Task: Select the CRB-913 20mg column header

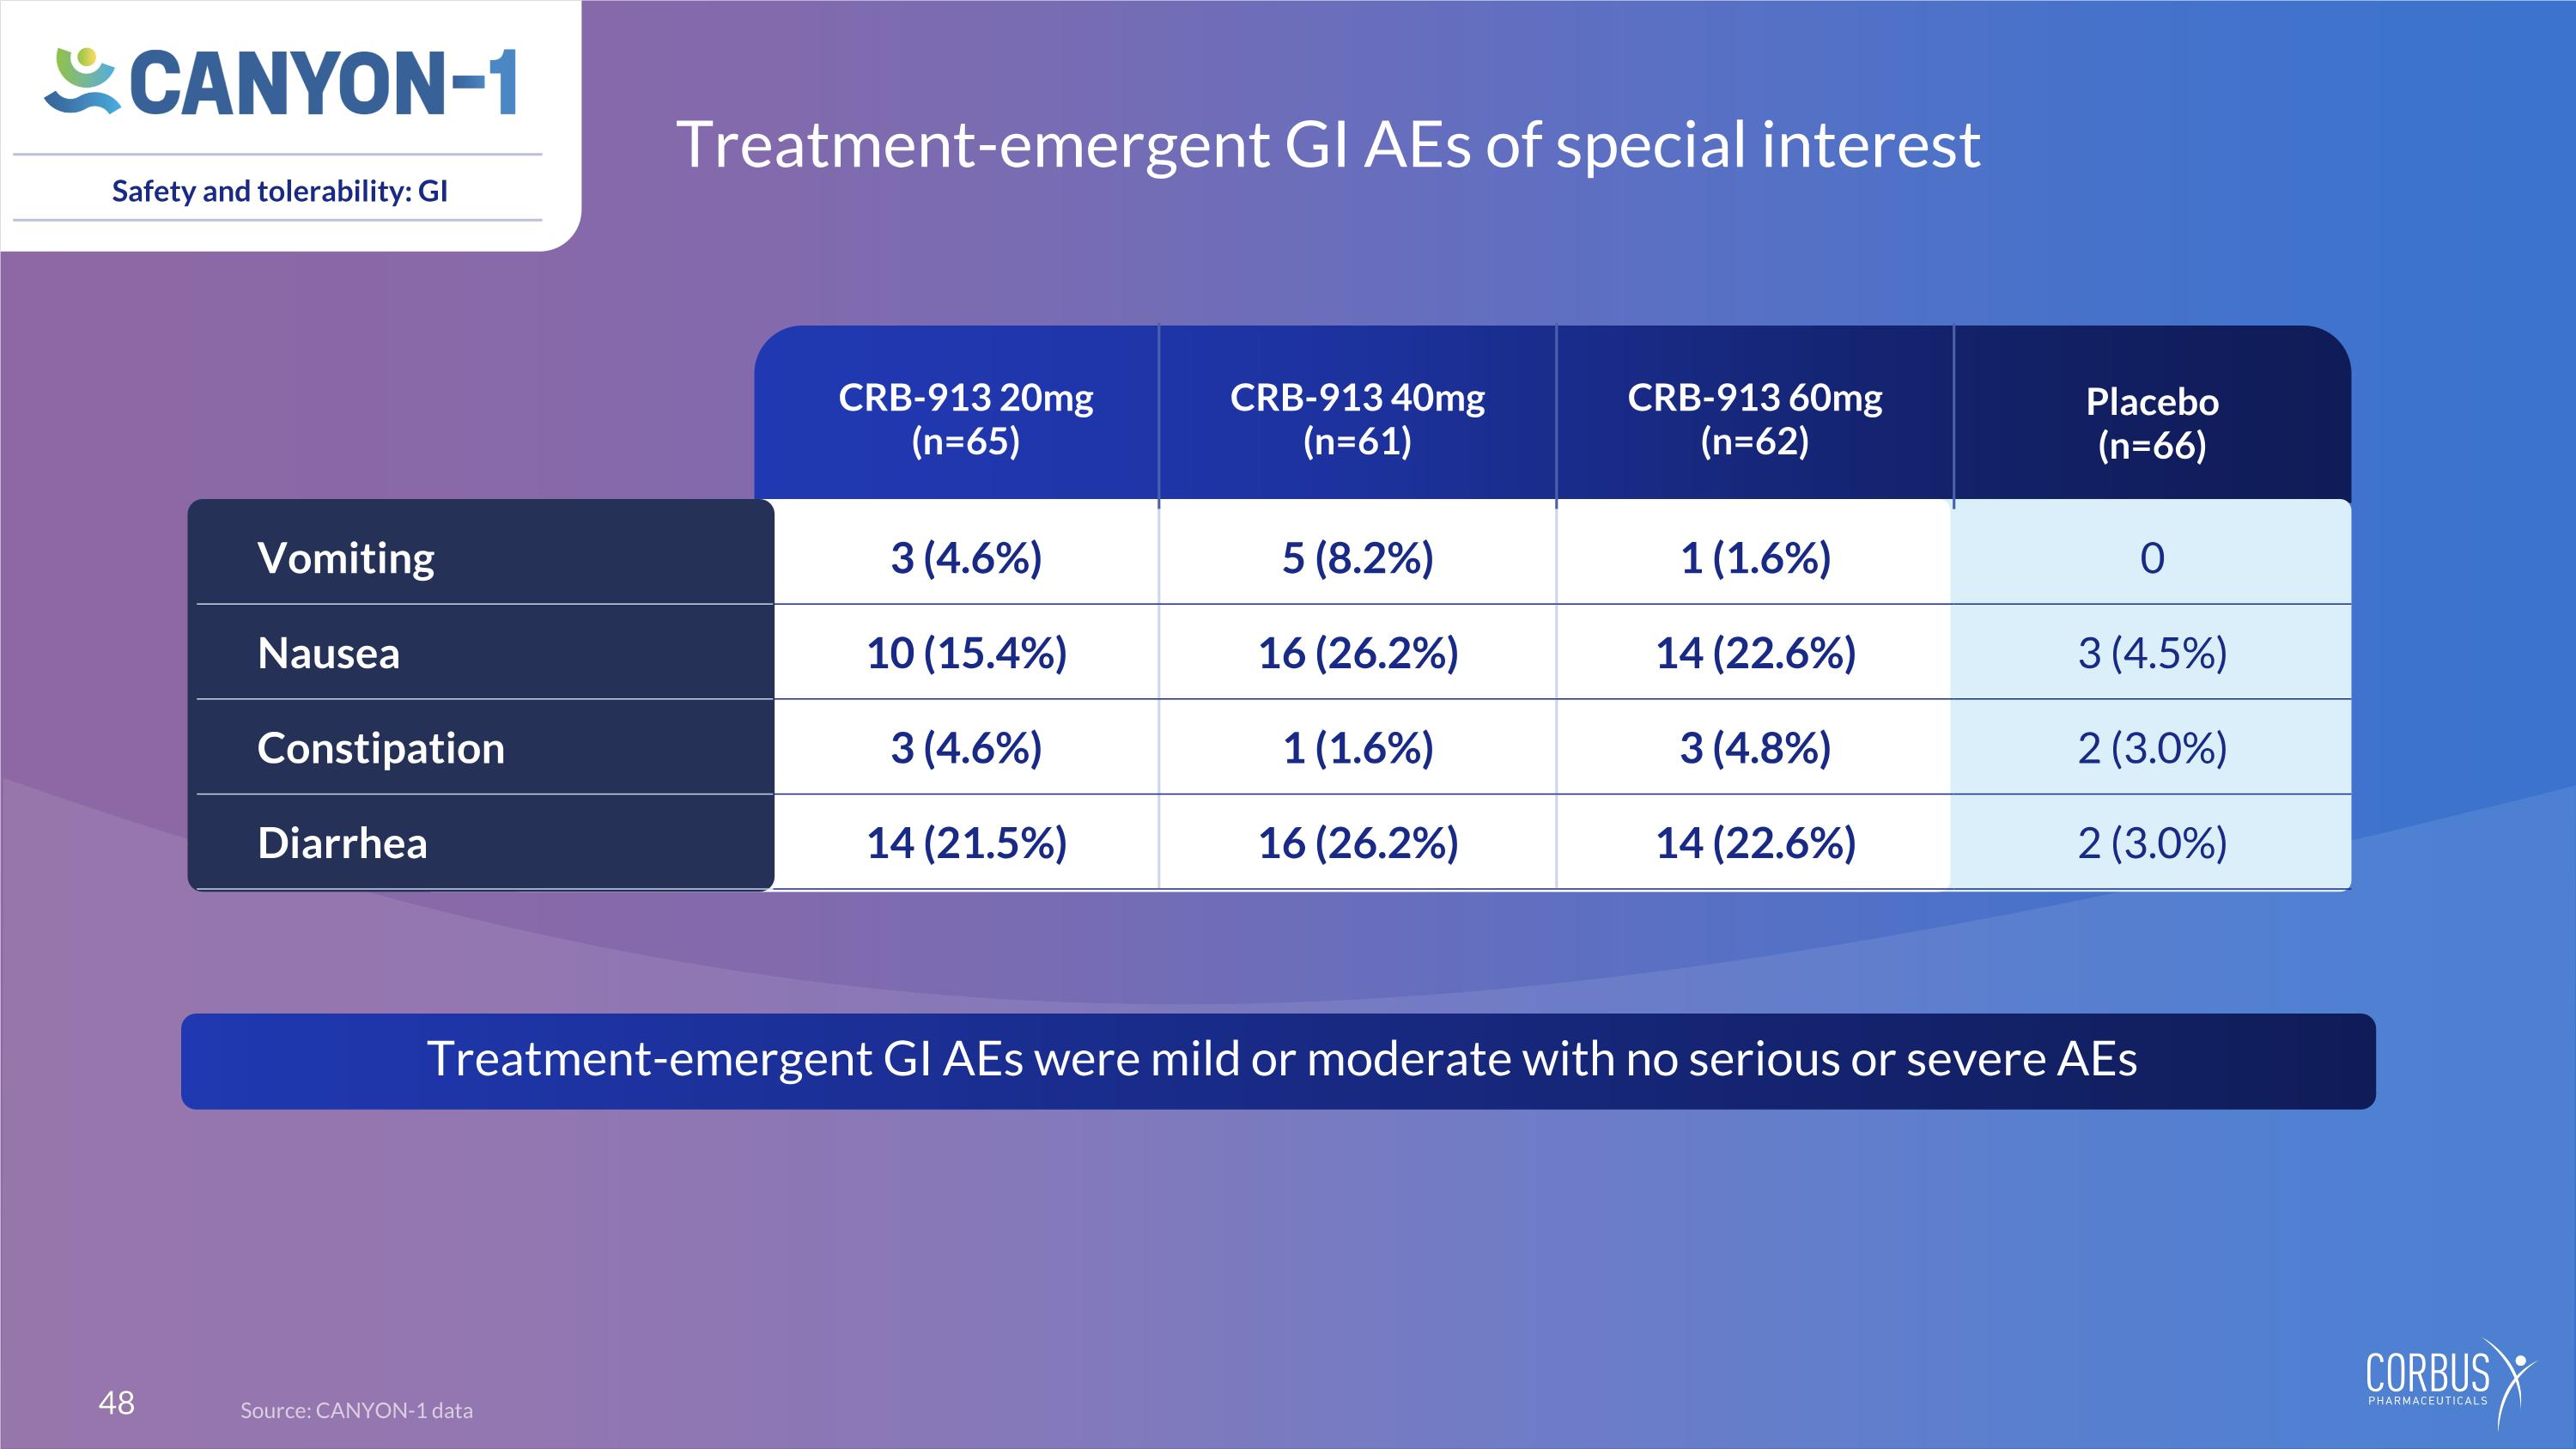Action: click(x=965, y=419)
